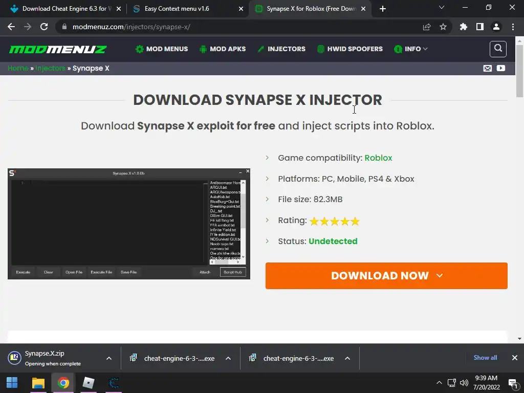Screen dimensions: 524x393
Task: Reload the page with the refresh icon
Action: [x=44, y=27]
